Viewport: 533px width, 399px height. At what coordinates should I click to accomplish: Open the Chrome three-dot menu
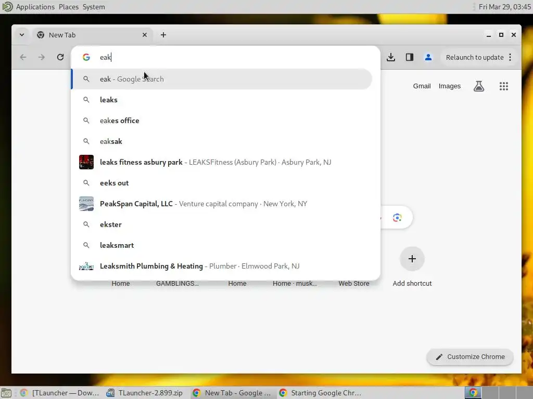510,57
